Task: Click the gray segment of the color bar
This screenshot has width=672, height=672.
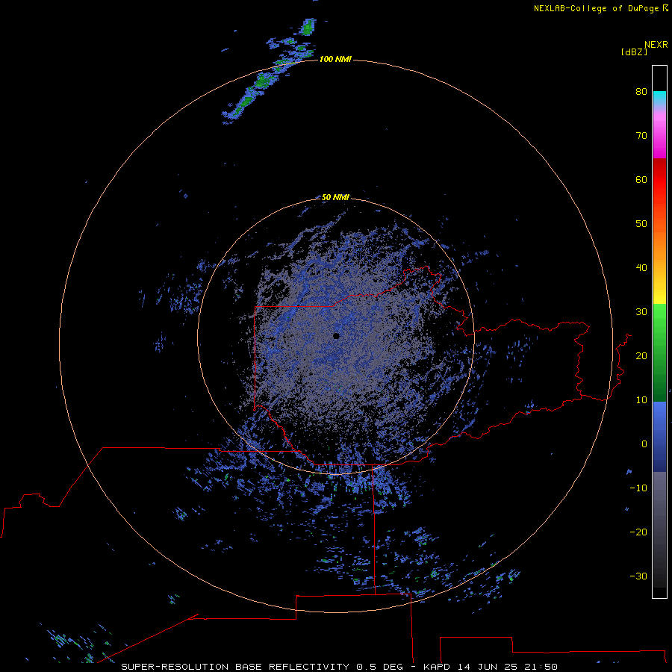Action: coord(659,510)
